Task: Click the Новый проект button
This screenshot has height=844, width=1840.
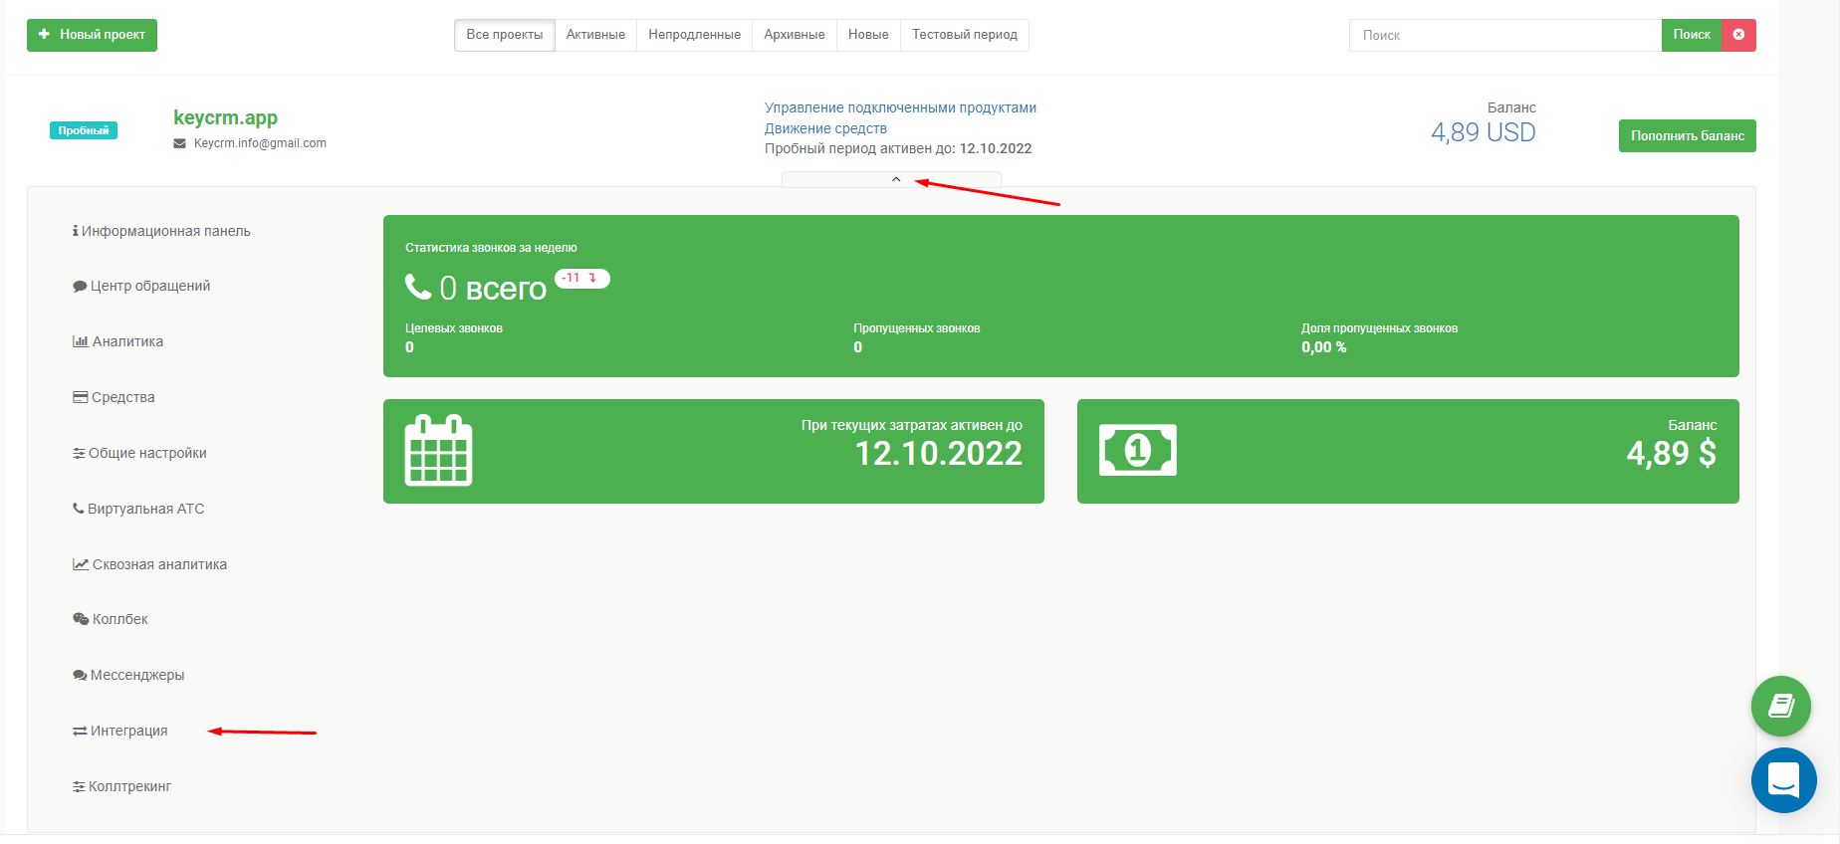Action: tap(92, 35)
